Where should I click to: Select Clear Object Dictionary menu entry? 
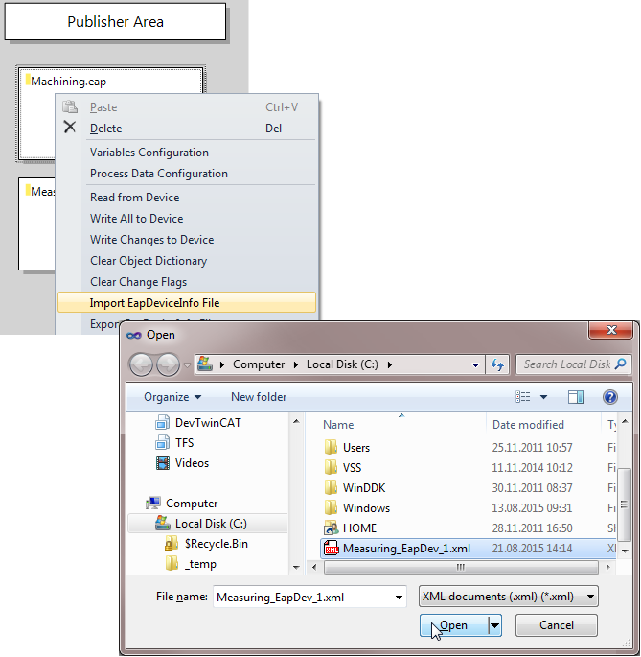coord(187,260)
